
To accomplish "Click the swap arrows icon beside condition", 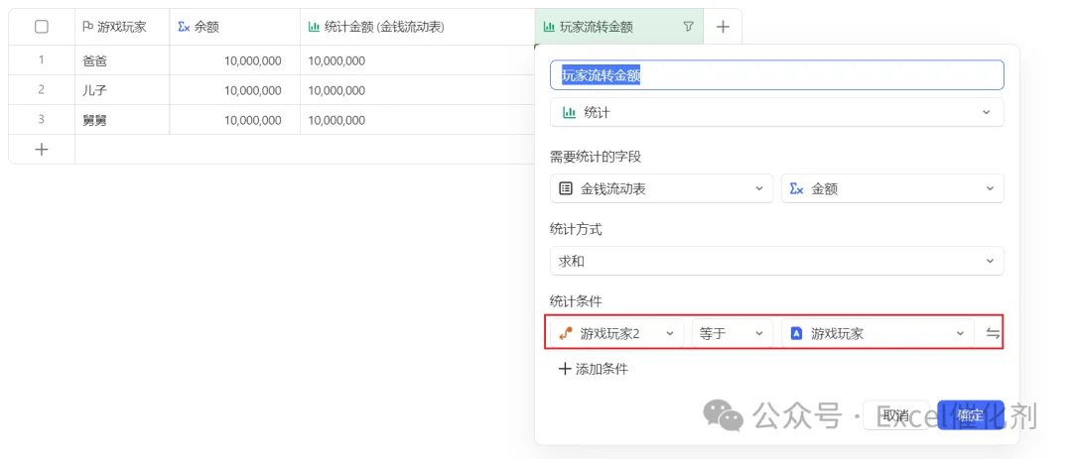I will pyautogui.click(x=993, y=333).
